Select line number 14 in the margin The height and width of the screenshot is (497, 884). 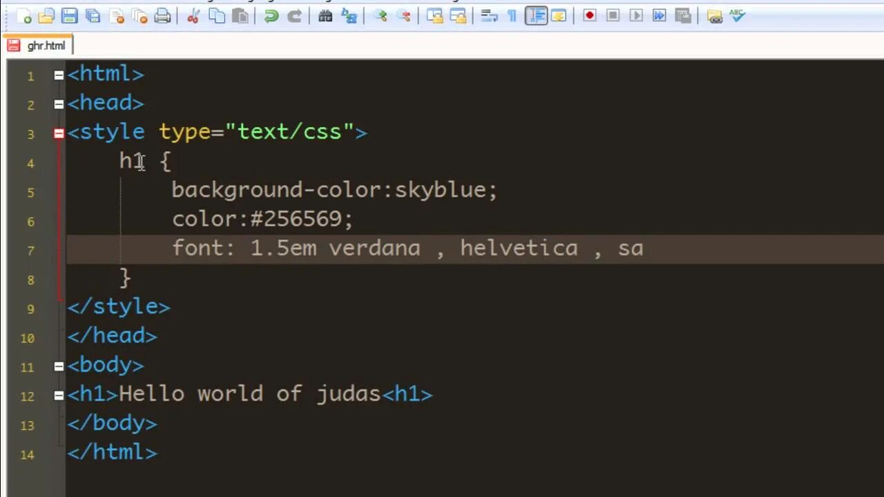(28, 454)
